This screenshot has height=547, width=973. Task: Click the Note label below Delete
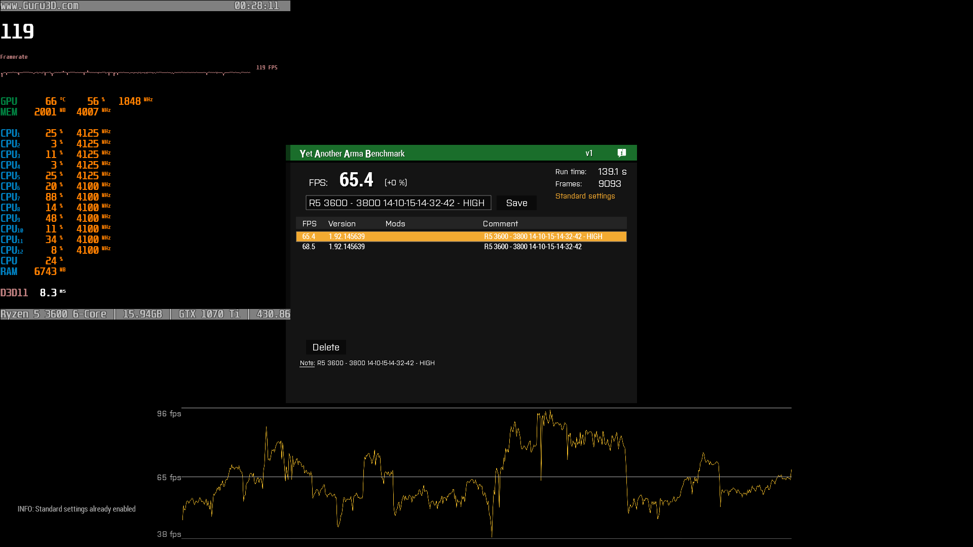click(307, 363)
